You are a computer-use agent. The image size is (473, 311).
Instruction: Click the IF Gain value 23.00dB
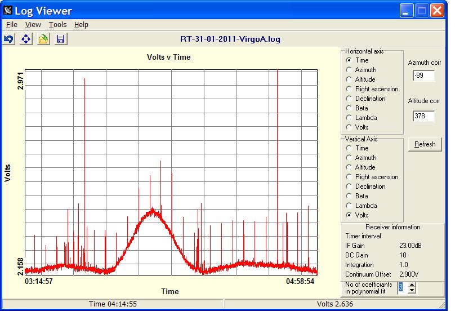click(x=410, y=246)
